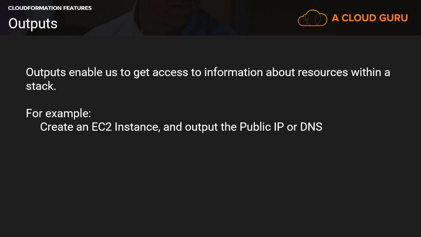The height and width of the screenshot is (237, 421).
Task: Click the word "Outputs" starting the paragraph
Action: click(46, 72)
